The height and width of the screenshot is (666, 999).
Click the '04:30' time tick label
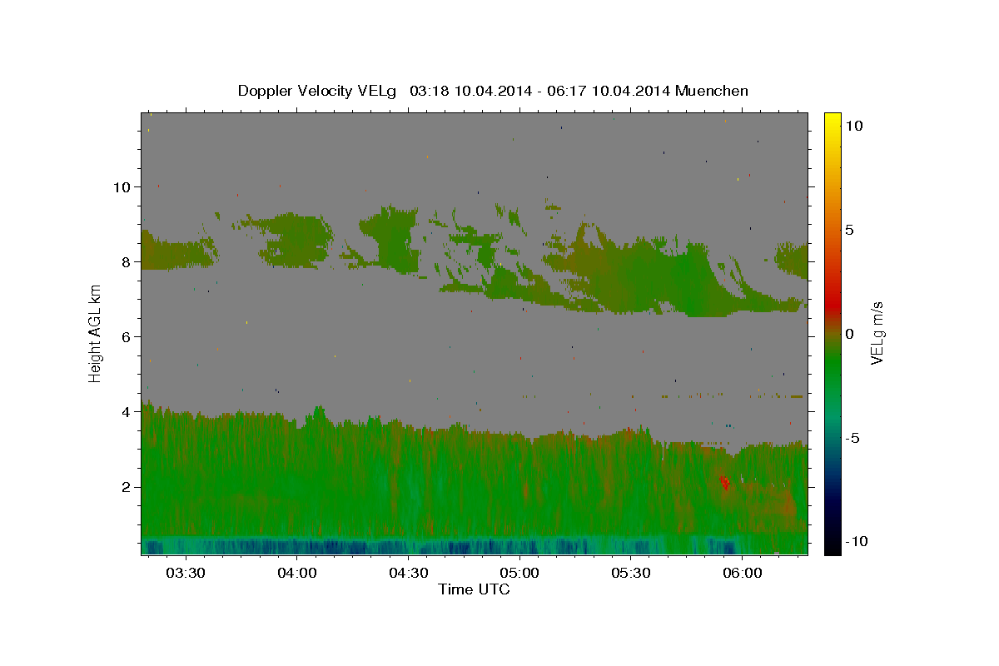409,574
